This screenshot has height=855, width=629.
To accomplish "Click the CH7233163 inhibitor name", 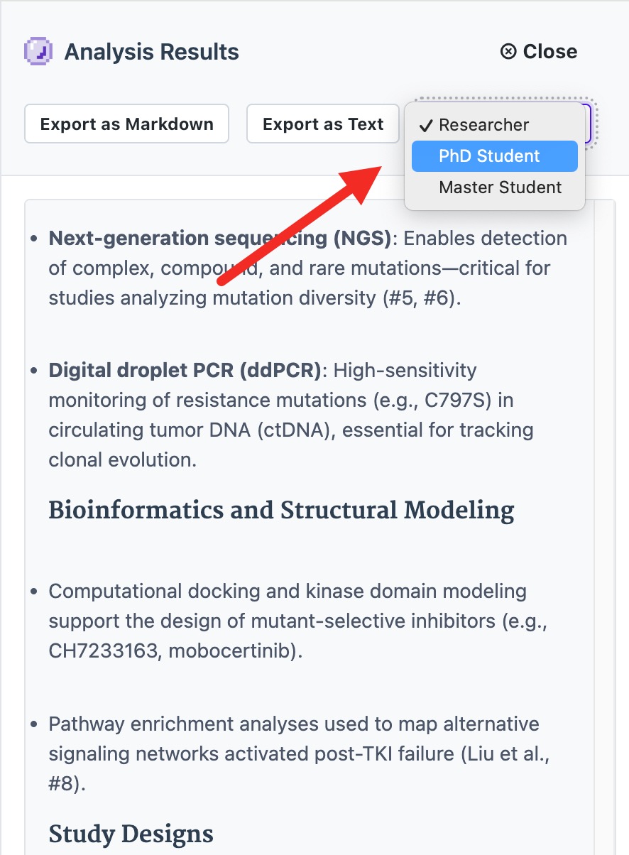I will [104, 651].
